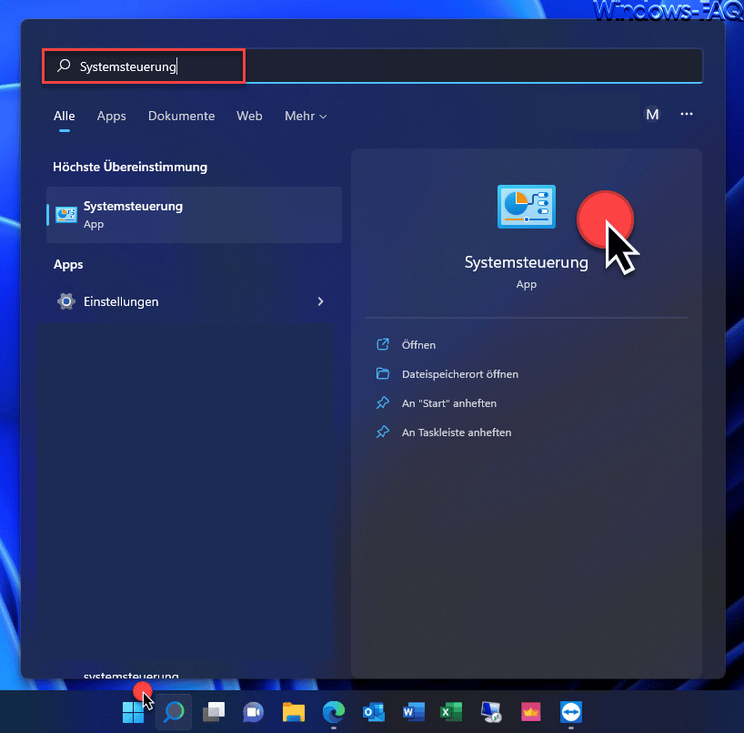Viewport: 744px width, 733px height.
Task: Click Öffnen to launch Systemsteuerung
Action: (418, 345)
